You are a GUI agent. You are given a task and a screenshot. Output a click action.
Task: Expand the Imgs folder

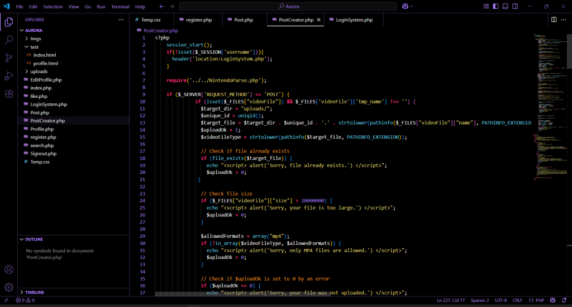(27, 39)
